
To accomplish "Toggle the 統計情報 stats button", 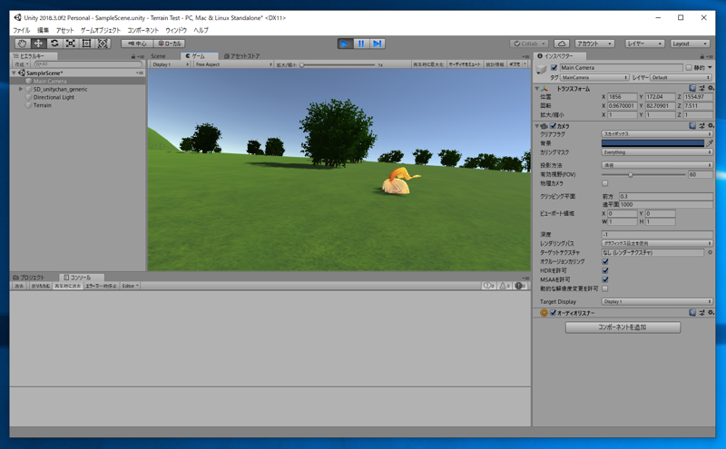I will 495,64.
